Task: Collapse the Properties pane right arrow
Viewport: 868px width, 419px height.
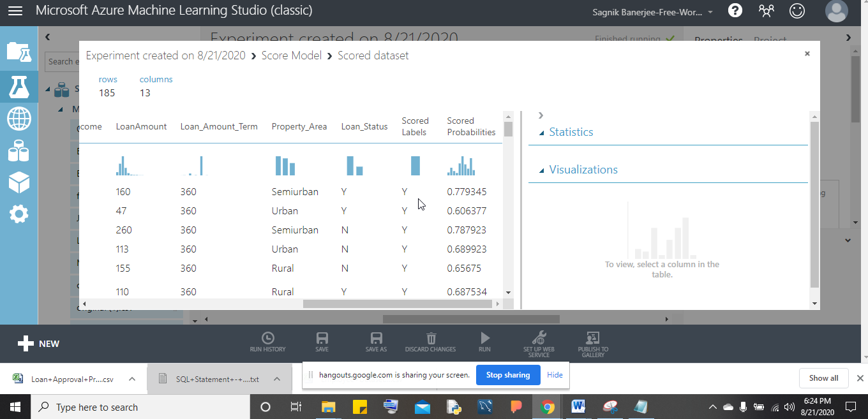Action: [848, 38]
